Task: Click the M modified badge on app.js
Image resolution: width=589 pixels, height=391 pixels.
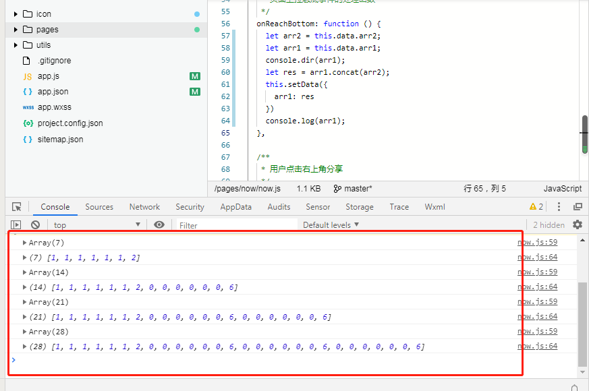Action: (194, 76)
